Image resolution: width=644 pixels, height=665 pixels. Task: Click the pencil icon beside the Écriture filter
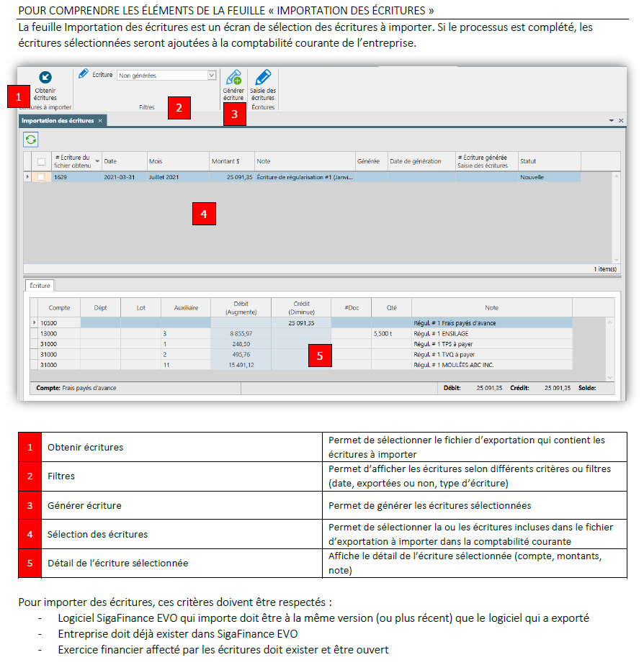click(84, 74)
